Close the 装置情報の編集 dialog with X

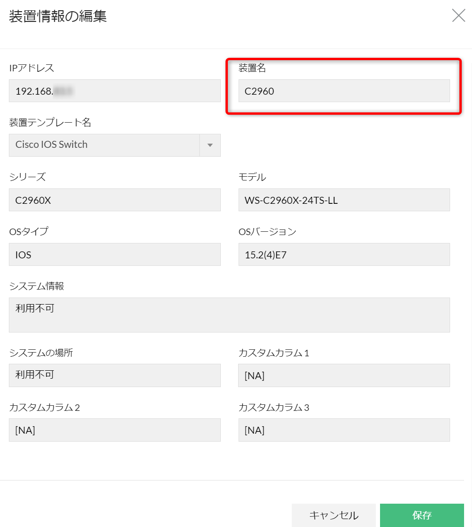tap(458, 16)
